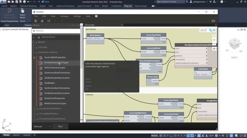Click MODEL space button in status bar
247x138 pixels.
(154, 136)
